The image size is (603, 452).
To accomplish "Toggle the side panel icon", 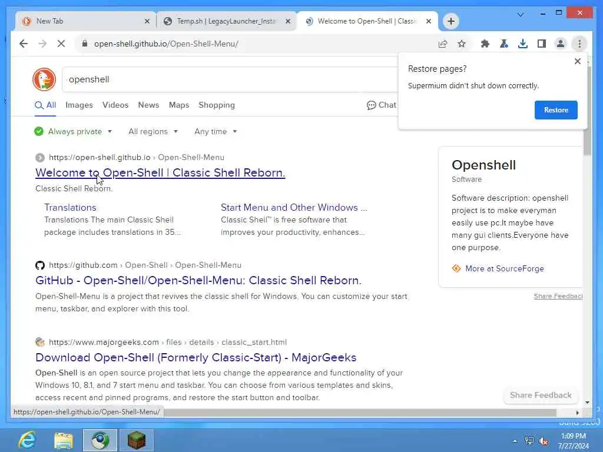I will [542, 44].
